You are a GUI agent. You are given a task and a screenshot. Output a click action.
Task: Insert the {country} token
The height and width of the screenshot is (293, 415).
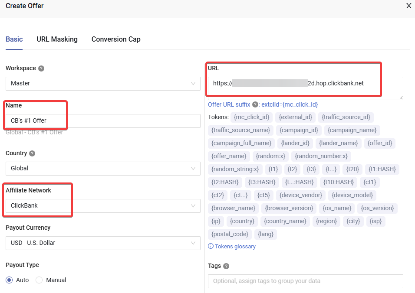pyautogui.click(x=242, y=221)
